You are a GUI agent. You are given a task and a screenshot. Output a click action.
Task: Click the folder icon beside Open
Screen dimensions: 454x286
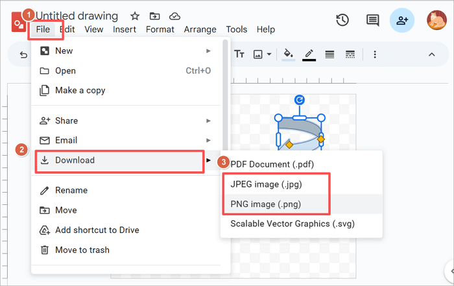[x=44, y=71]
